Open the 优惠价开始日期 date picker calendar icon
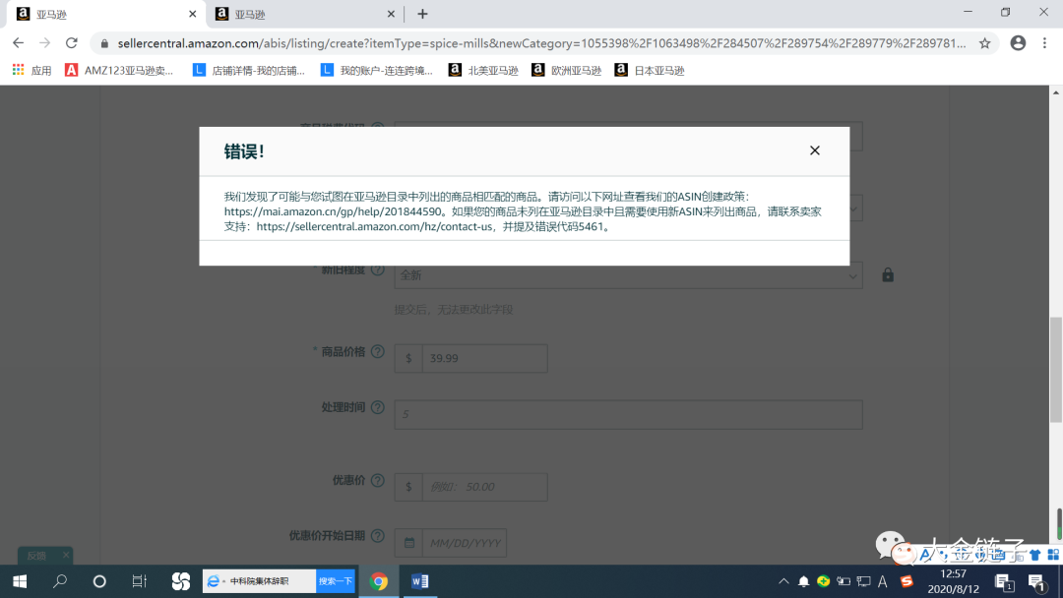1063x598 pixels. pos(407,542)
